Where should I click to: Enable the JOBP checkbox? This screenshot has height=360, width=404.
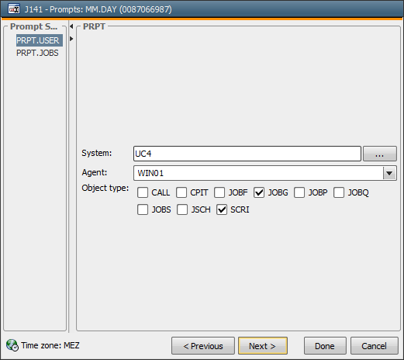[299, 192]
